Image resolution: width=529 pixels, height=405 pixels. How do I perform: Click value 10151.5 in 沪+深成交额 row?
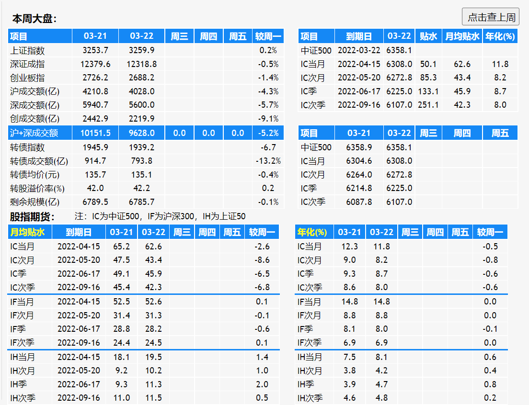point(95,133)
